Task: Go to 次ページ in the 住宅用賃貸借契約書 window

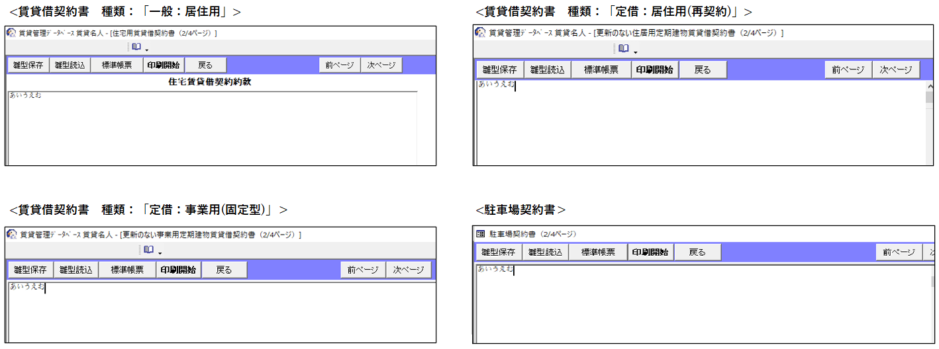Action: 381,65
